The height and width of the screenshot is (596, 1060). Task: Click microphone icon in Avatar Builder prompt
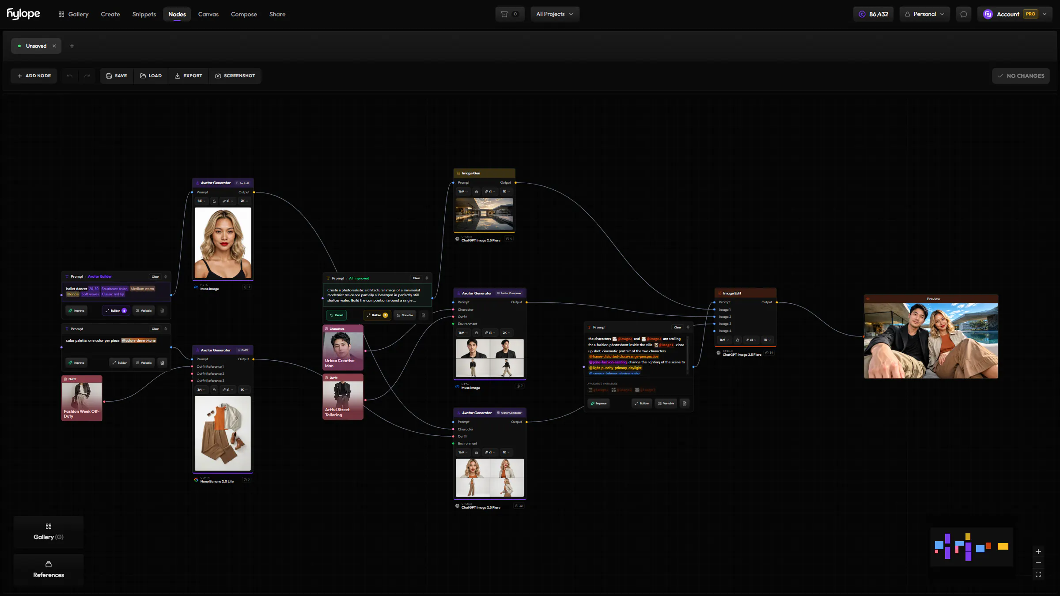[166, 277]
